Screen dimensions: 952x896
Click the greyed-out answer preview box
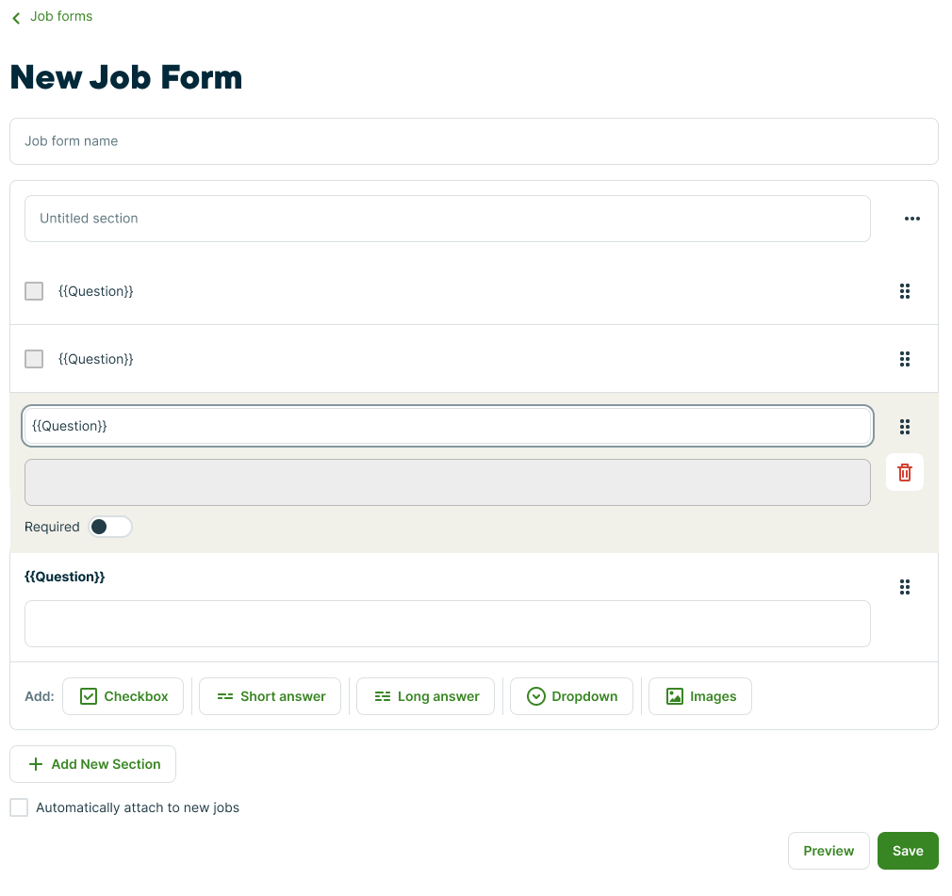point(448,482)
